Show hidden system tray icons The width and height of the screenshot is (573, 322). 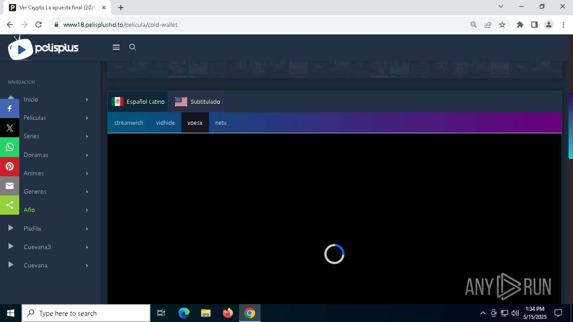tap(483, 313)
